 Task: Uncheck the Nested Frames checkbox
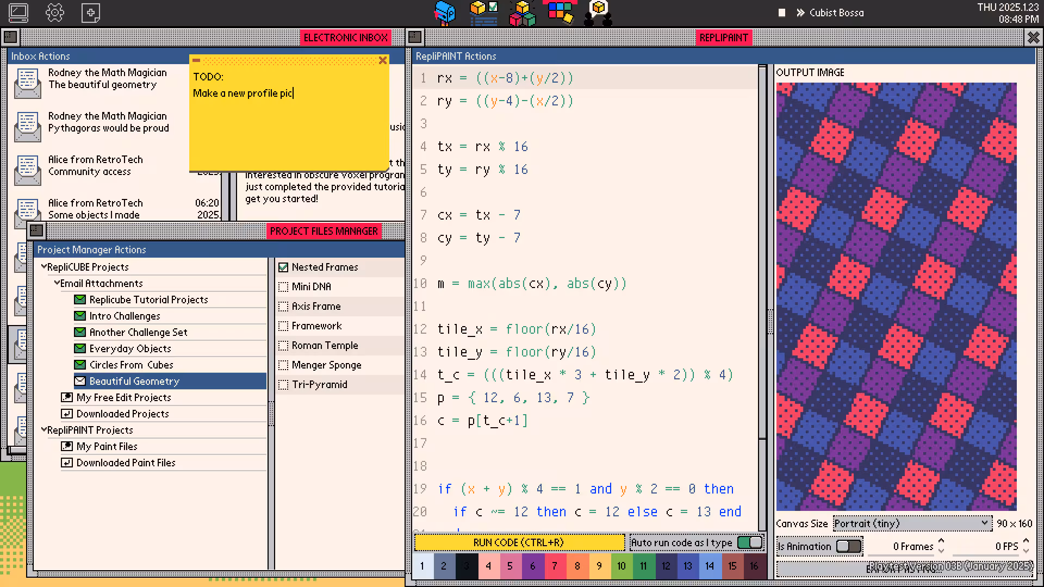283,267
